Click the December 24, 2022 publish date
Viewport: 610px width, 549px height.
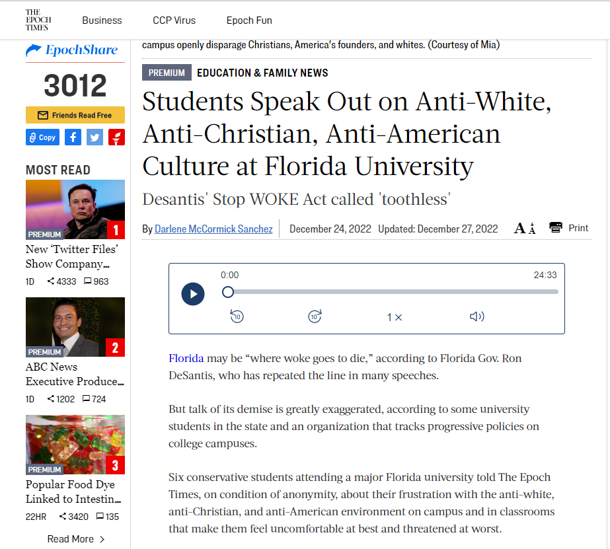330,229
